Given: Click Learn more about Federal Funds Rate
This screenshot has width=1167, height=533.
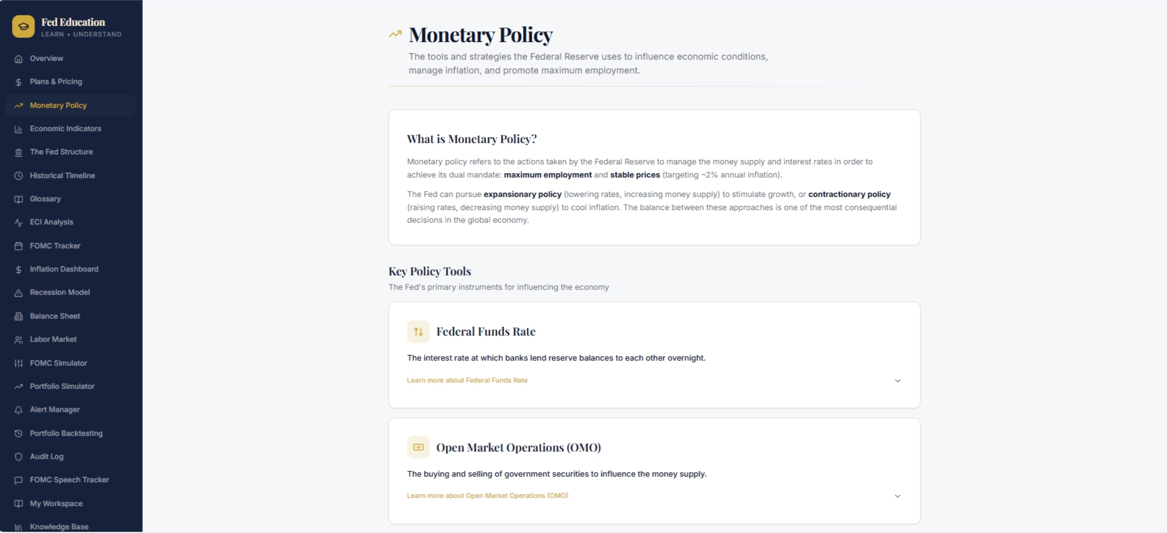Looking at the screenshot, I should pos(467,381).
